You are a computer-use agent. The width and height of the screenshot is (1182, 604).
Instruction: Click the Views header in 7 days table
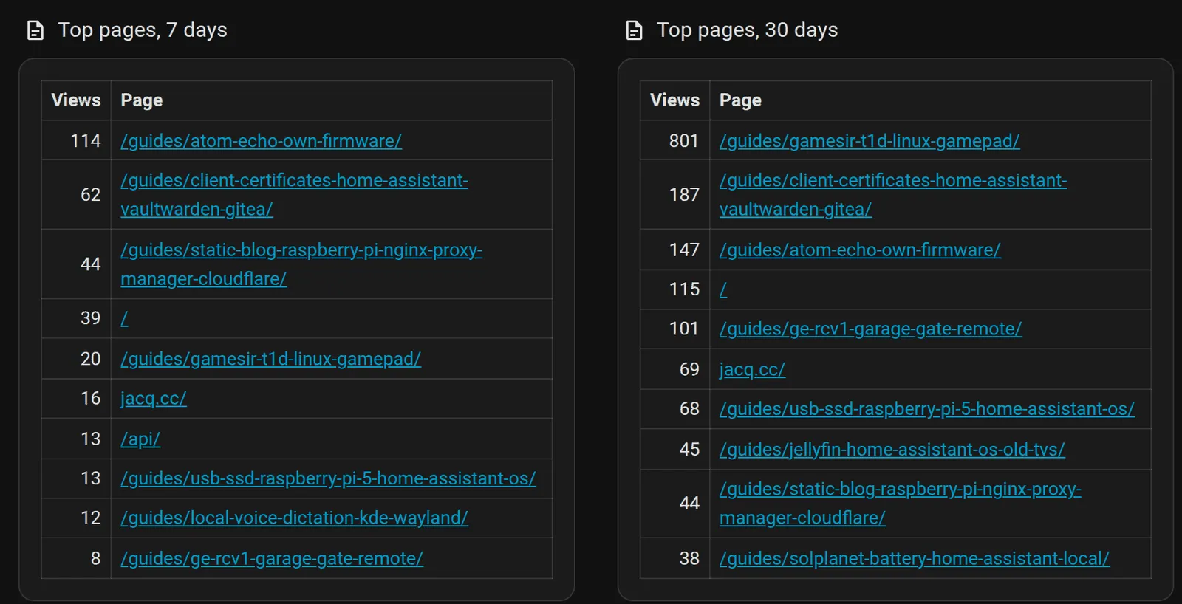[76, 100]
